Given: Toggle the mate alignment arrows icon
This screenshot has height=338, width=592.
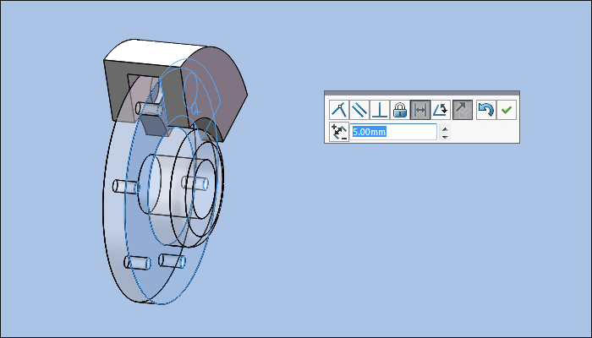Looking at the screenshot, I should pos(463,110).
